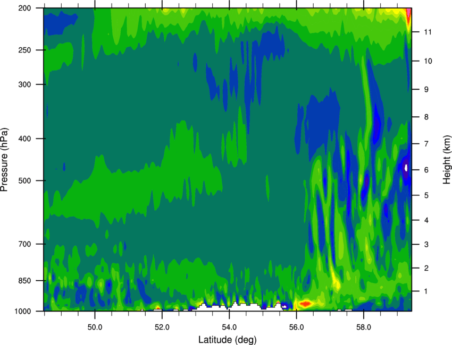Click the 9 km height tick label
452x345 pixels.
tap(426, 90)
